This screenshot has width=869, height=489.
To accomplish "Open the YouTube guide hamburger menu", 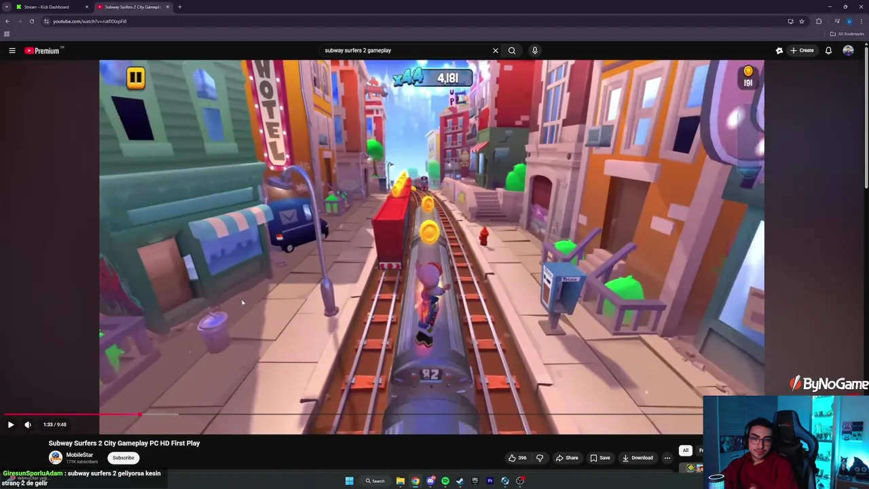I will click(12, 50).
